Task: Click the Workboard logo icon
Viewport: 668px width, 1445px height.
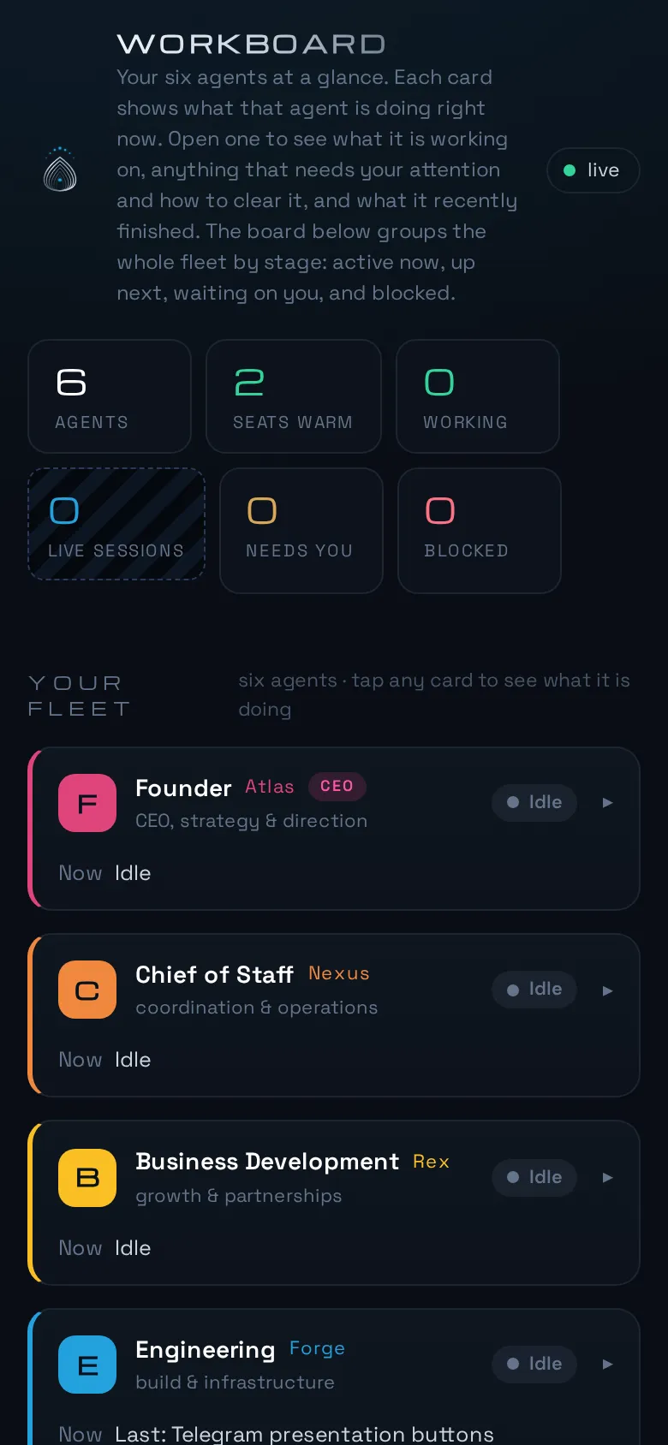Action: (60, 169)
